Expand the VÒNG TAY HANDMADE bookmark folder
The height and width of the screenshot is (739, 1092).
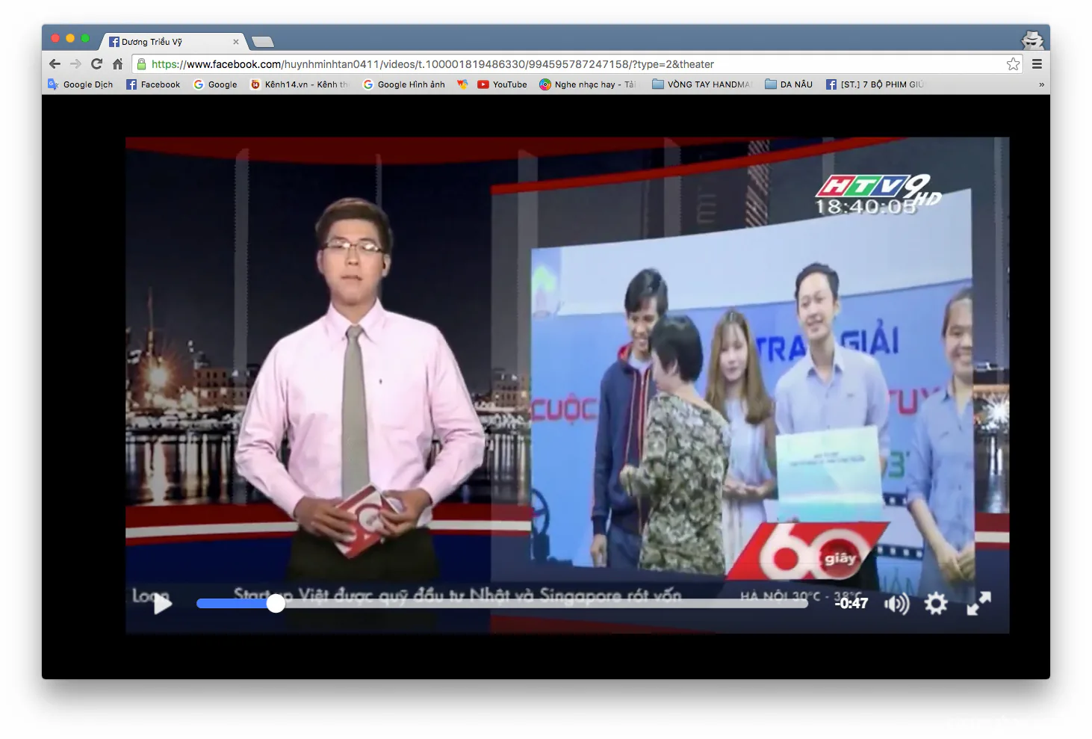pos(702,84)
